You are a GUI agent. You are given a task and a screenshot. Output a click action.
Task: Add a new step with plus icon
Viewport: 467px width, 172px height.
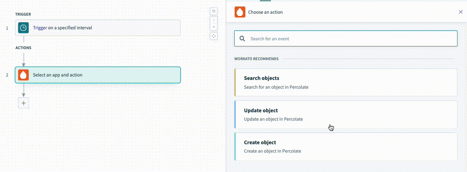coord(24,103)
